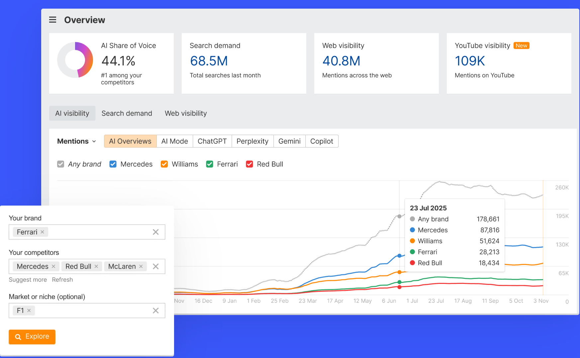Remove the Mercedes competitor tag

click(53, 266)
